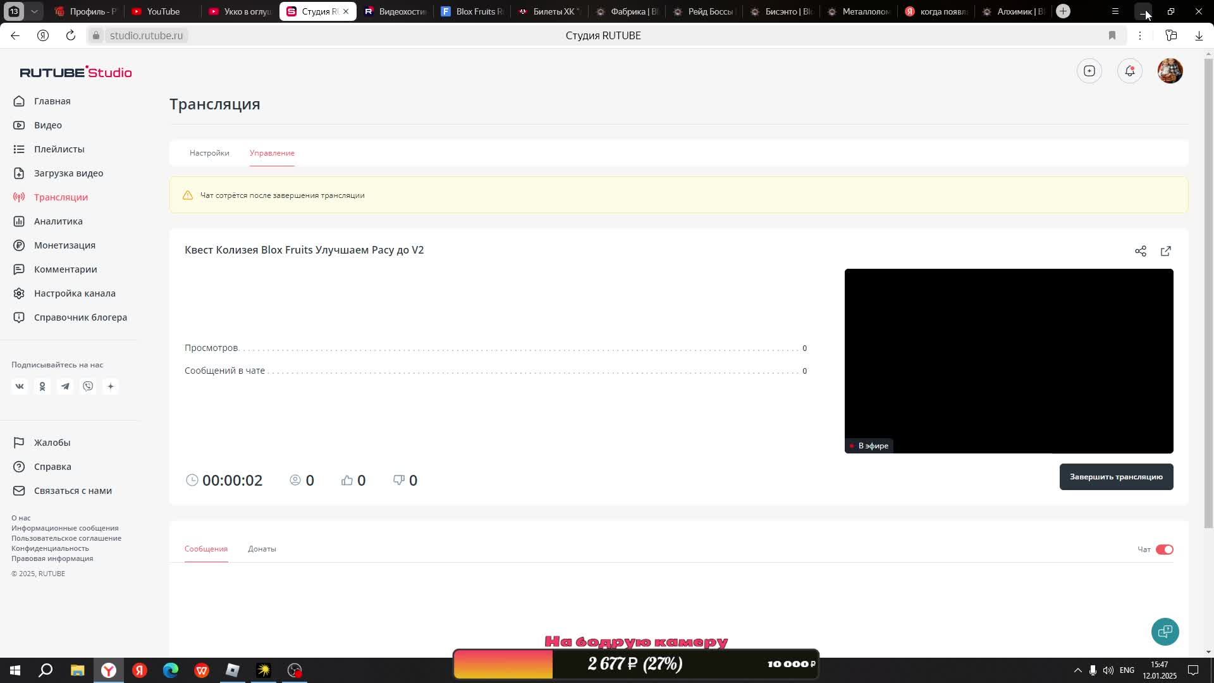Show hidden system tray icons

[1078, 670]
